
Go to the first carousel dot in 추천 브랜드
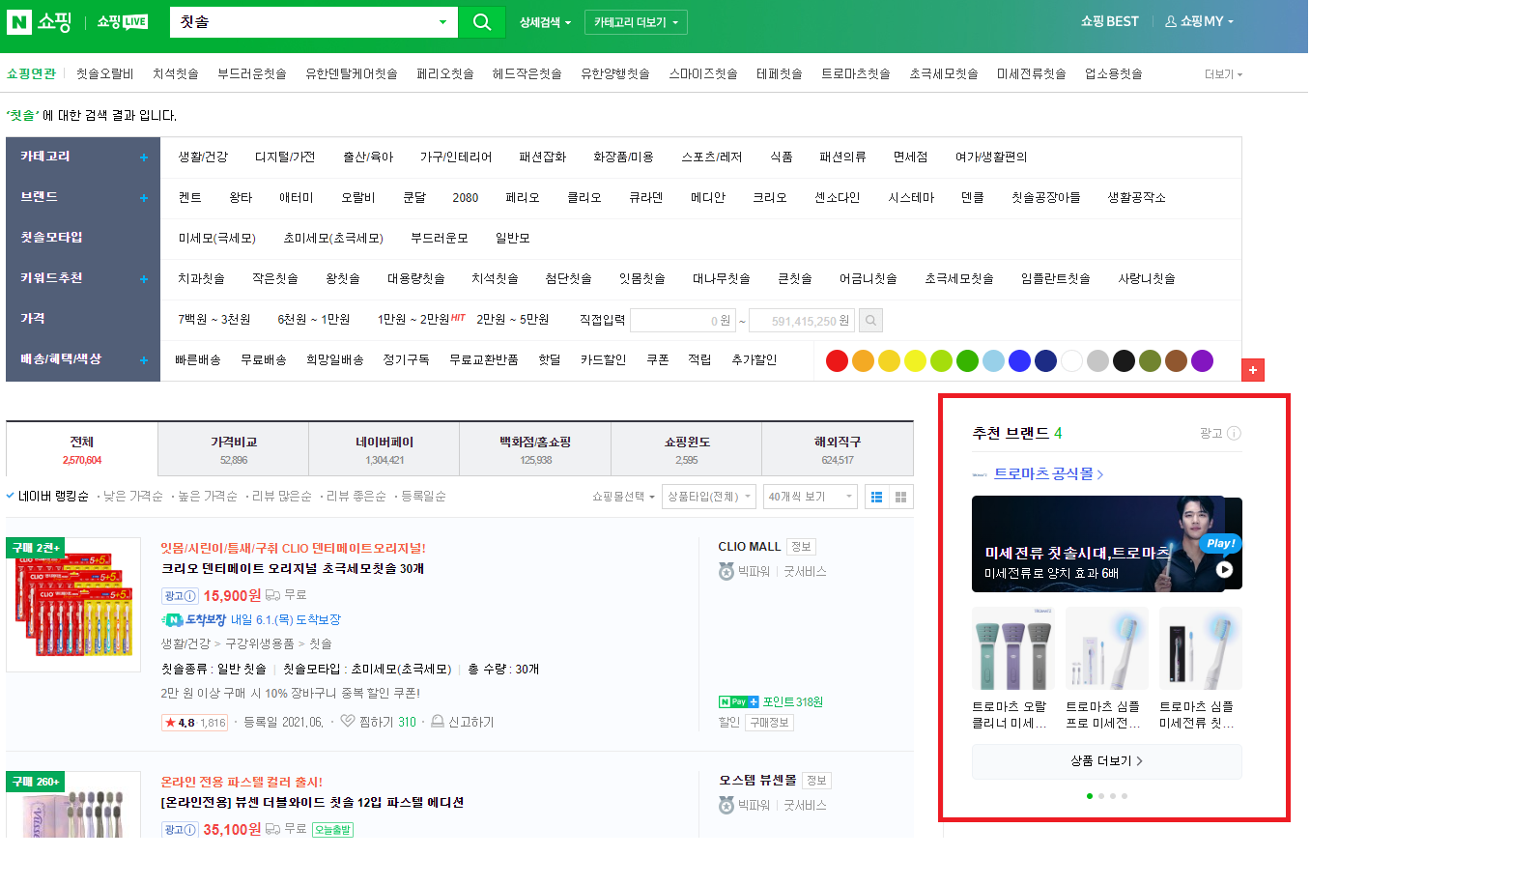pos(1090,796)
